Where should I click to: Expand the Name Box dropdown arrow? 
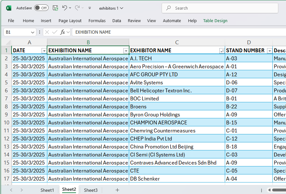tap(33, 32)
